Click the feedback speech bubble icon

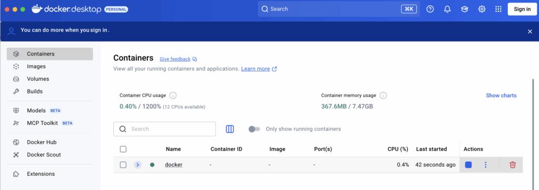(195, 59)
